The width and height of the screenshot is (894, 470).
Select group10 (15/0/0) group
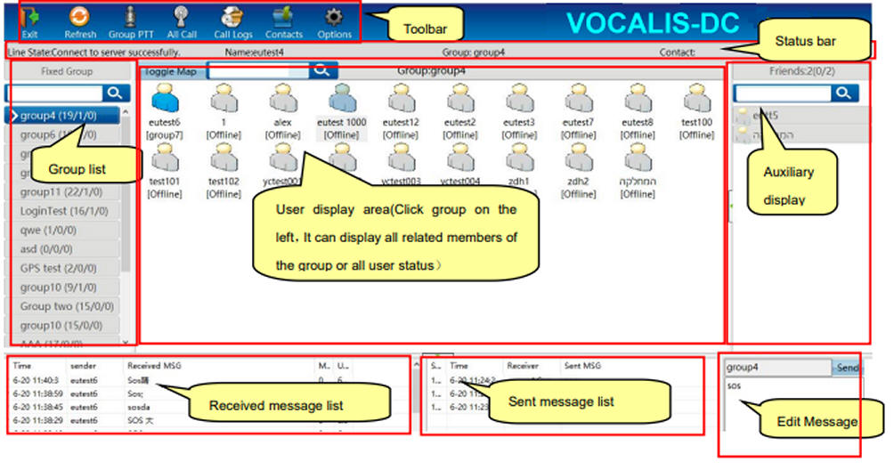pos(62,325)
